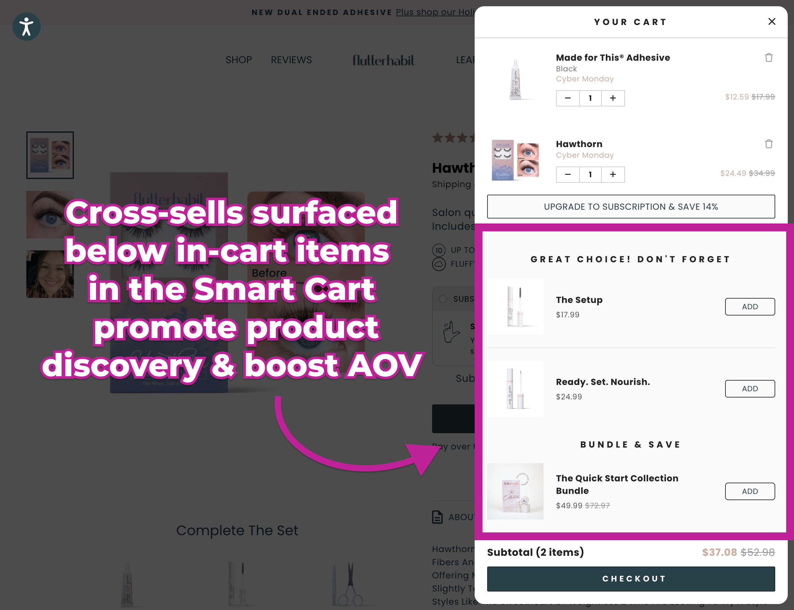Click ADD button for Quick Start Collection Bundle
Viewport: 794px width, 610px height.
point(750,491)
